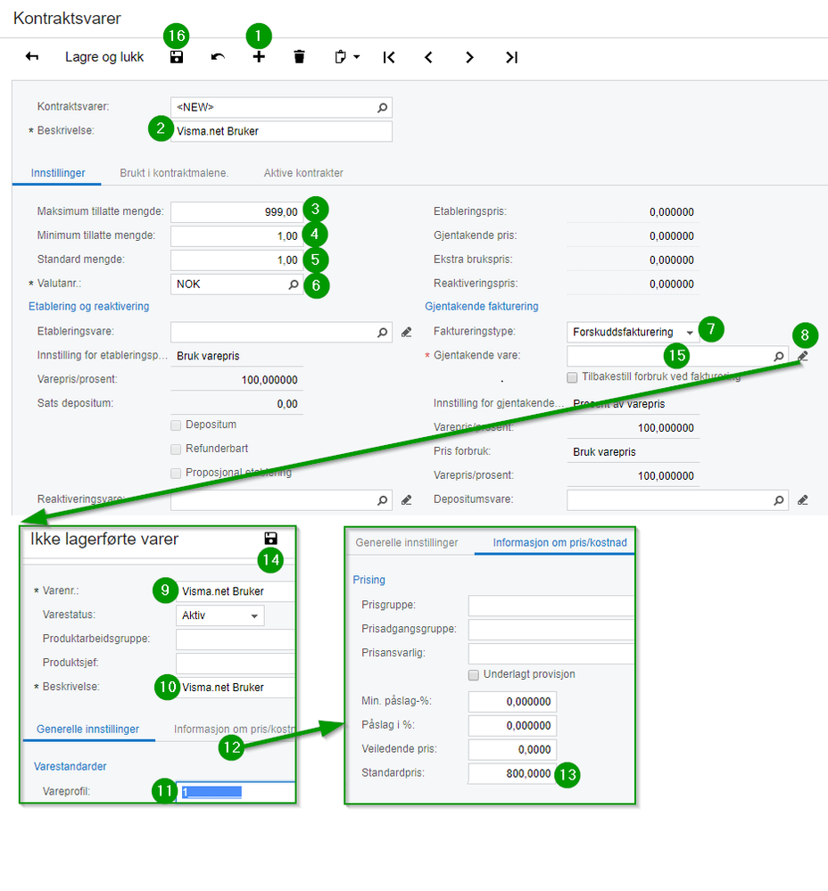Click edit pencil next to Reaktiveringsvare
828x891 pixels.
coord(406,500)
